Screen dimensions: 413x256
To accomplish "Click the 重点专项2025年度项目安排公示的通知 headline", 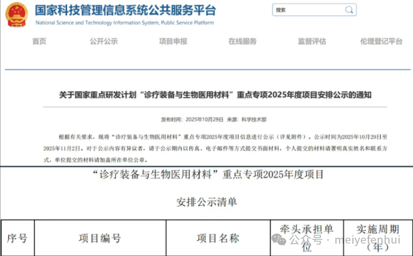I will pyautogui.click(x=215, y=94).
